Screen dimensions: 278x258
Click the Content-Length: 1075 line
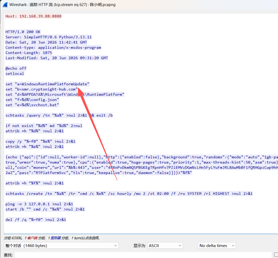(x=29, y=53)
